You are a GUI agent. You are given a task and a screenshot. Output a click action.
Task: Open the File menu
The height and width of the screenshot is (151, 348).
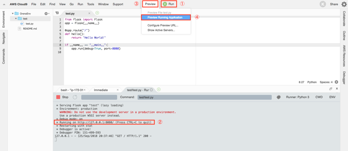point(34,4)
